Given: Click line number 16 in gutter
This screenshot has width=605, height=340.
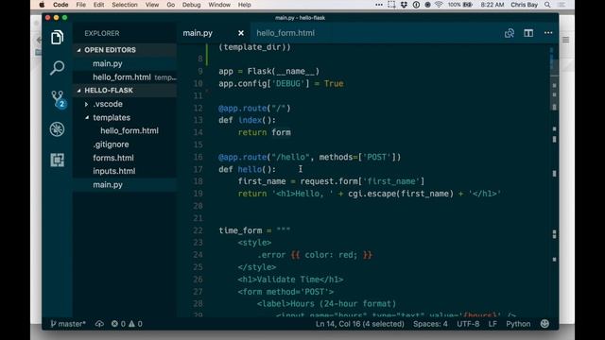Looking at the screenshot, I should (x=198, y=157).
